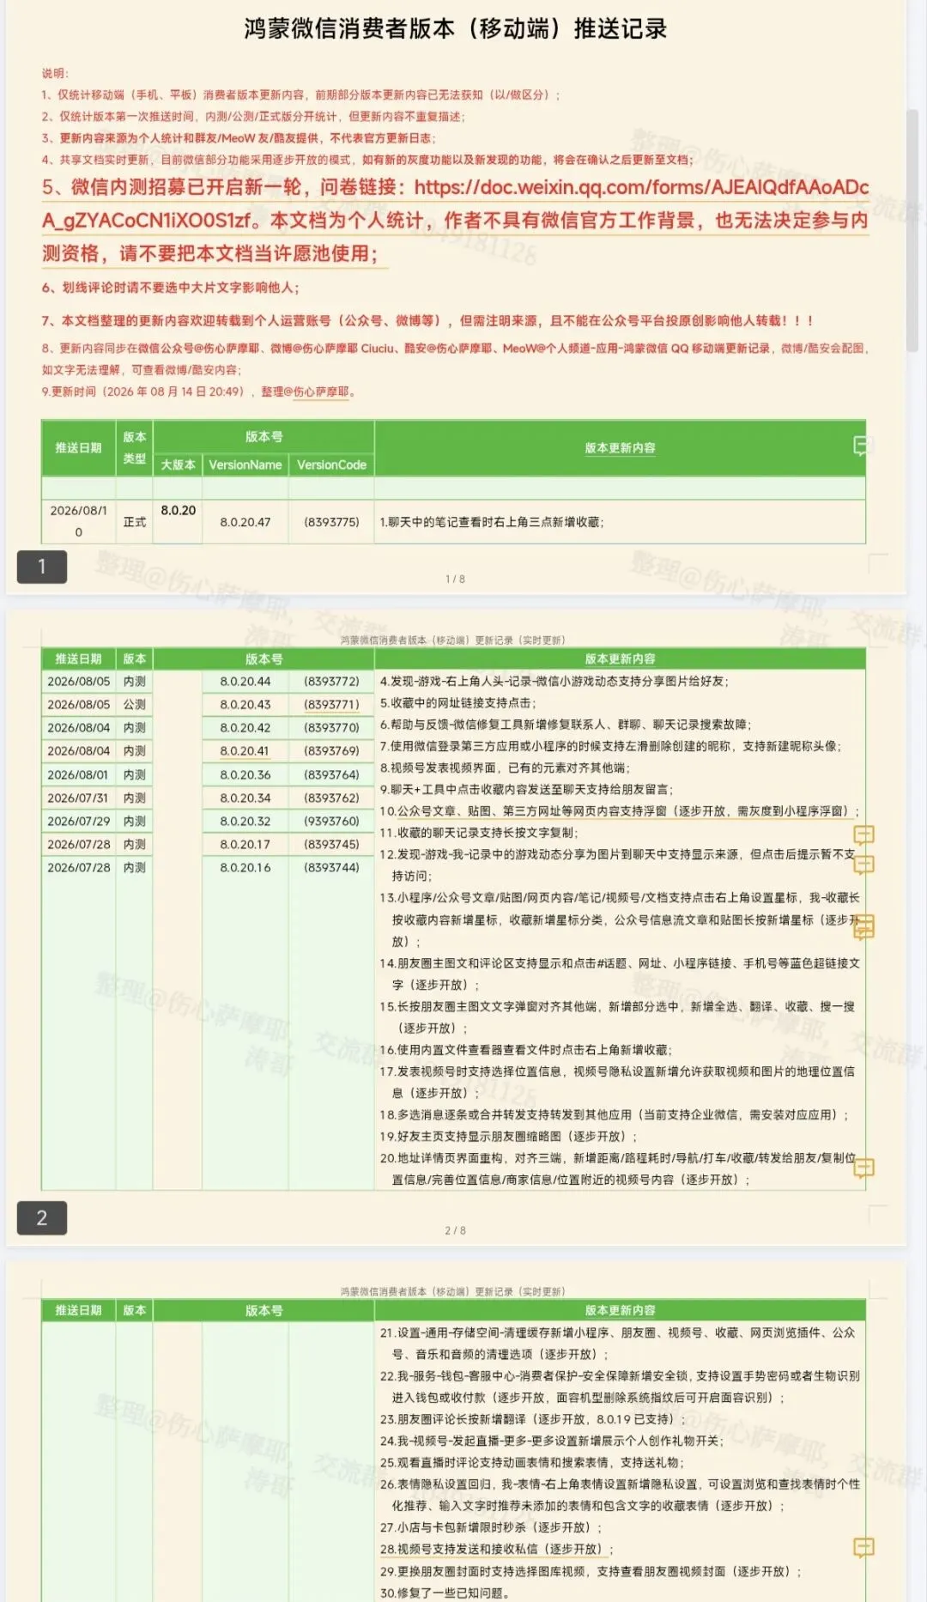Select version code cell (8393772)
927x1602 pixels.
[x=331, y=681]
